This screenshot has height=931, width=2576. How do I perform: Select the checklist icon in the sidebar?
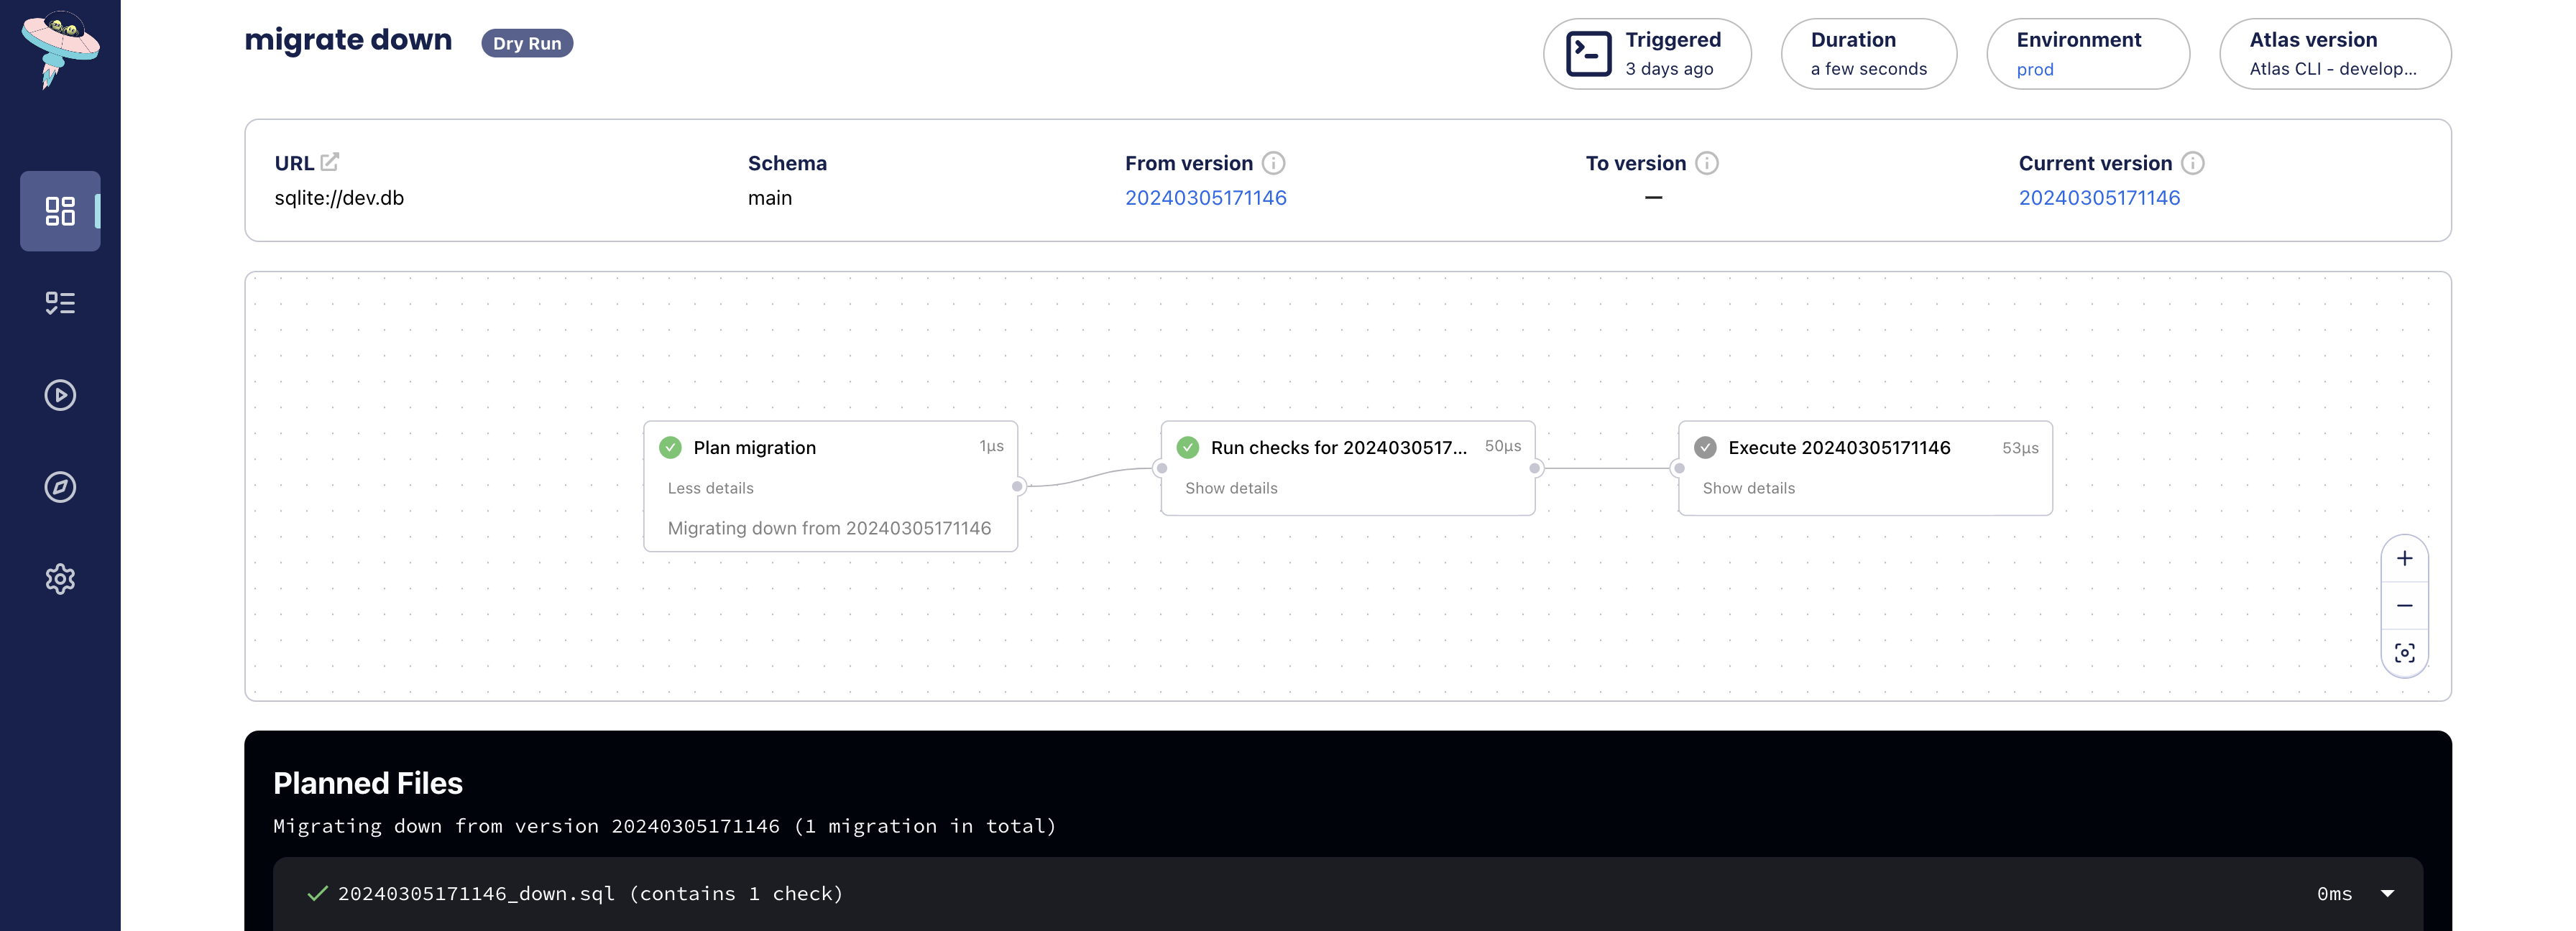60,302
